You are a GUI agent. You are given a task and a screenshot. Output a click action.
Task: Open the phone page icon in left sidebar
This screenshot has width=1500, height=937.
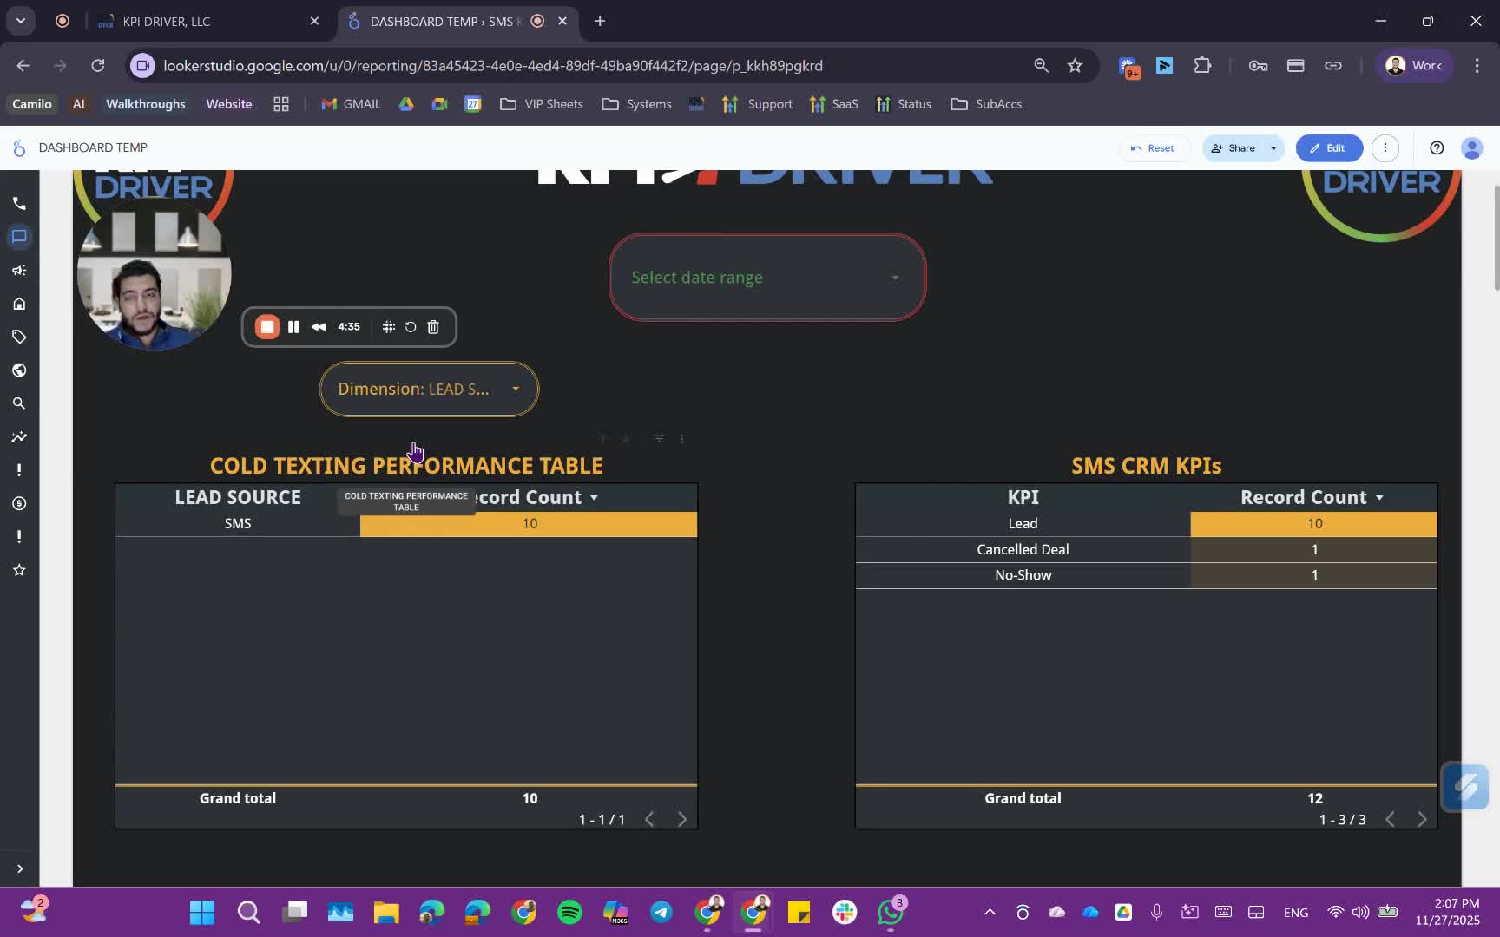tap(19, 203)
